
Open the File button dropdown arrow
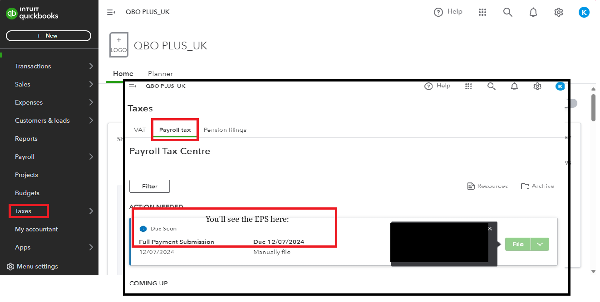[x=540, y=244]
